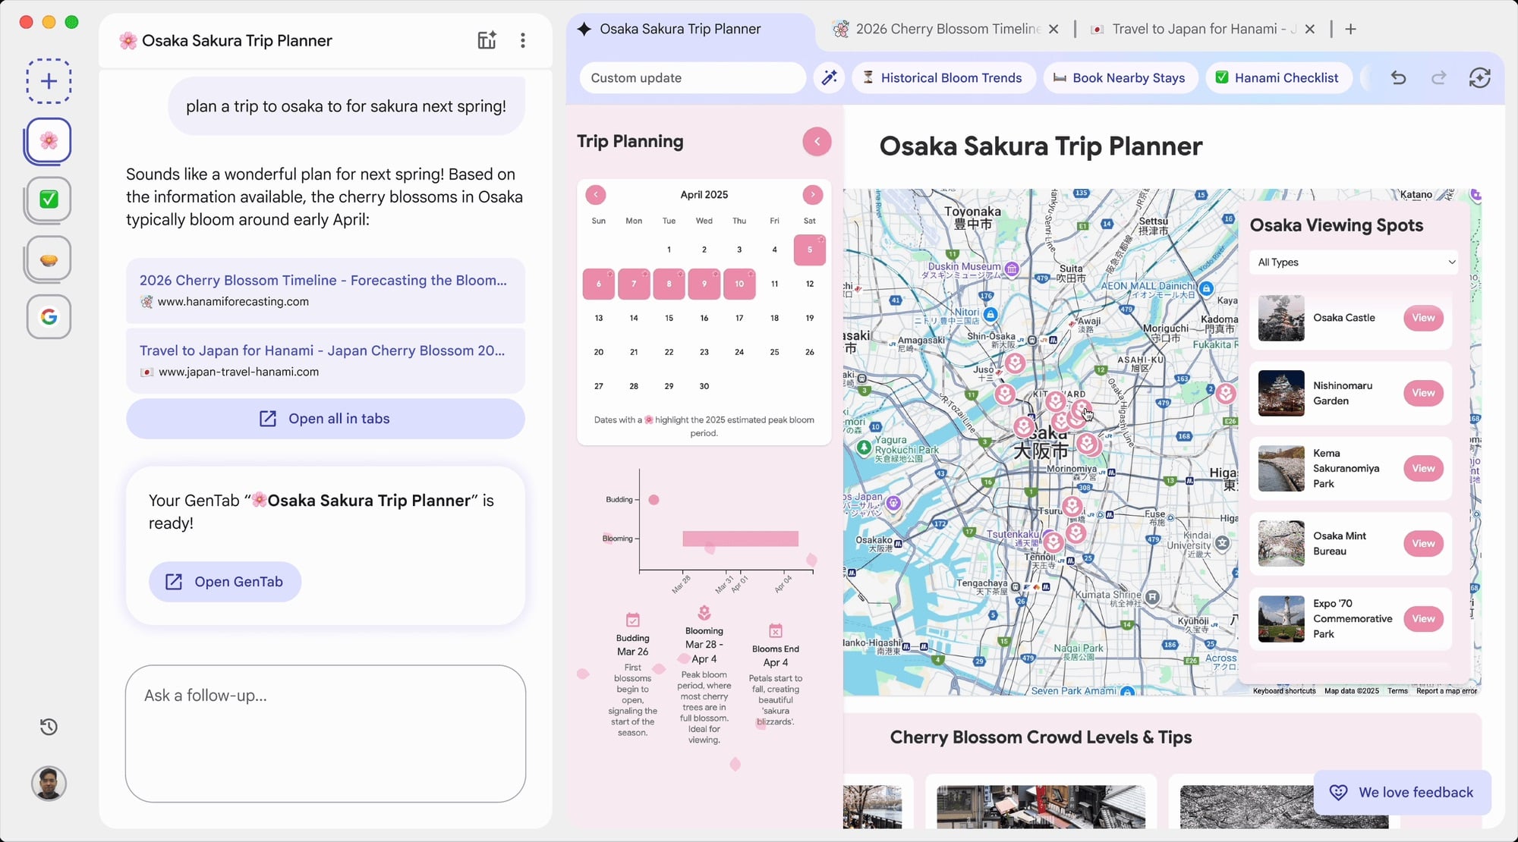Viewport: 1518px width, 842px height.
Task: Open the three-dot menu in chat header
Action: point(523,40)
